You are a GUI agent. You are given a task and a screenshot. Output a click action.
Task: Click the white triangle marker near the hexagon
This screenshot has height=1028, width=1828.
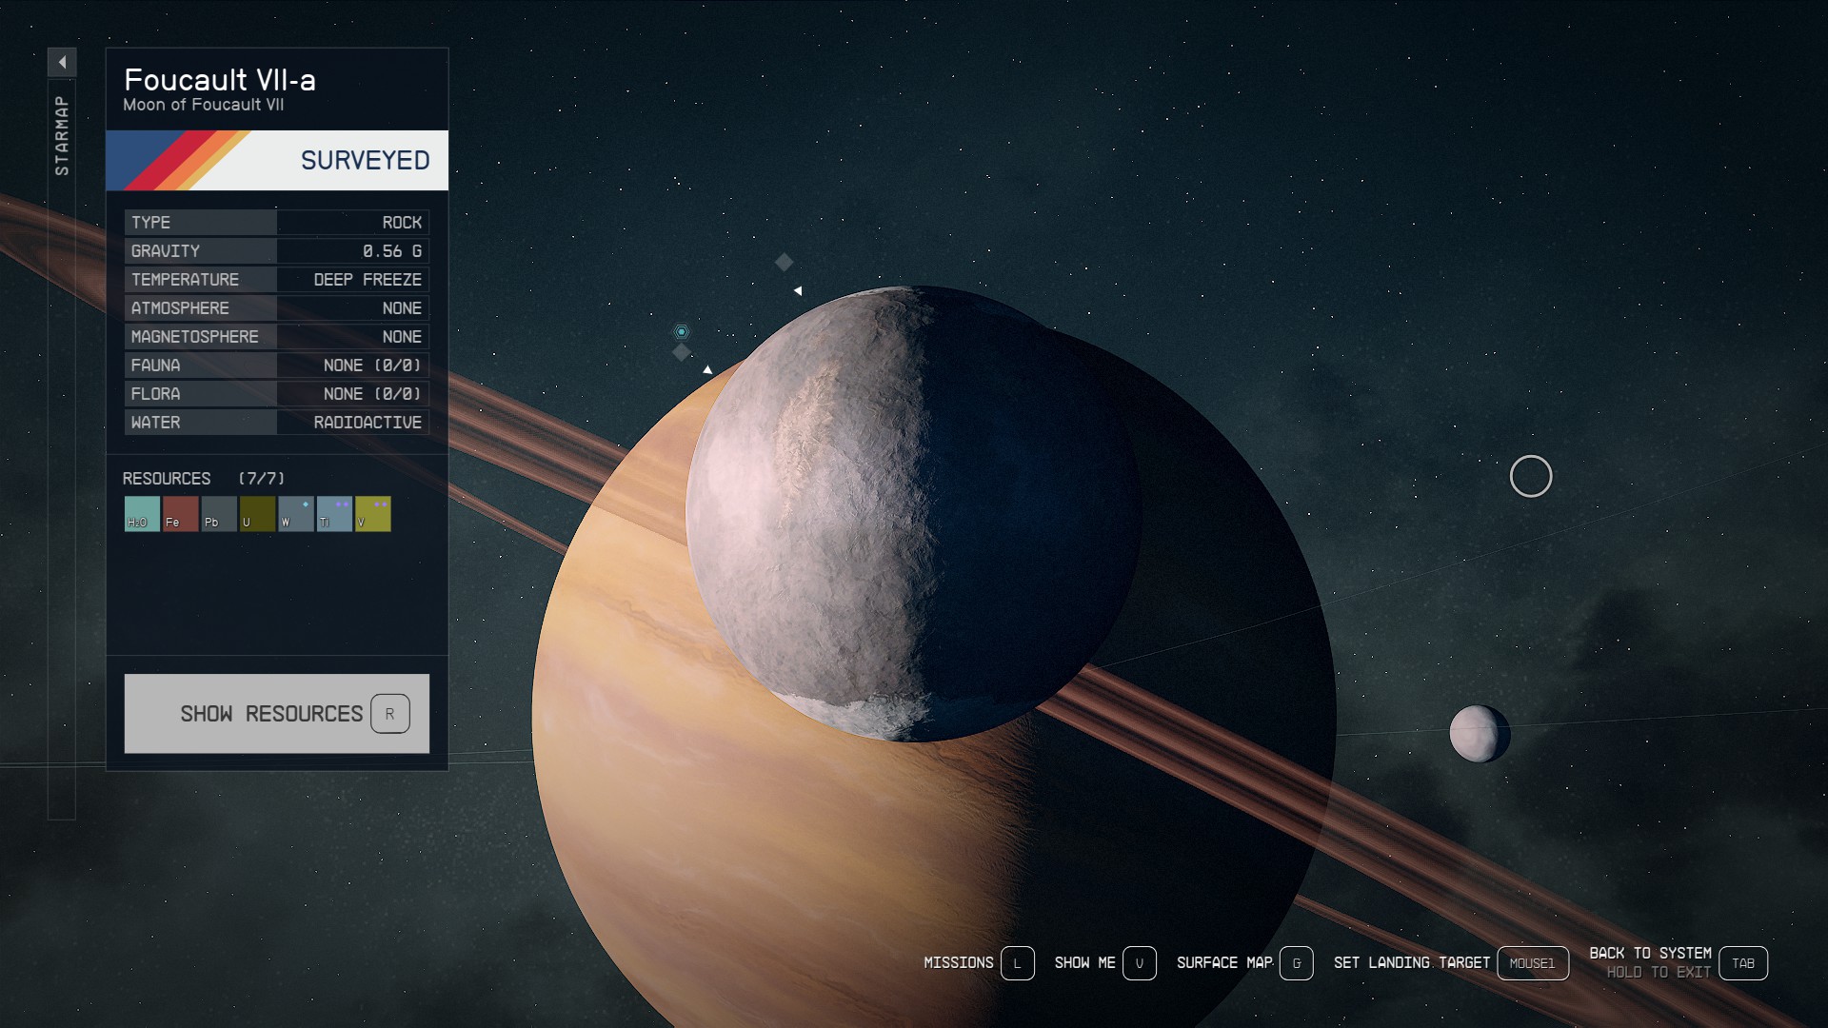click(707, 369)
